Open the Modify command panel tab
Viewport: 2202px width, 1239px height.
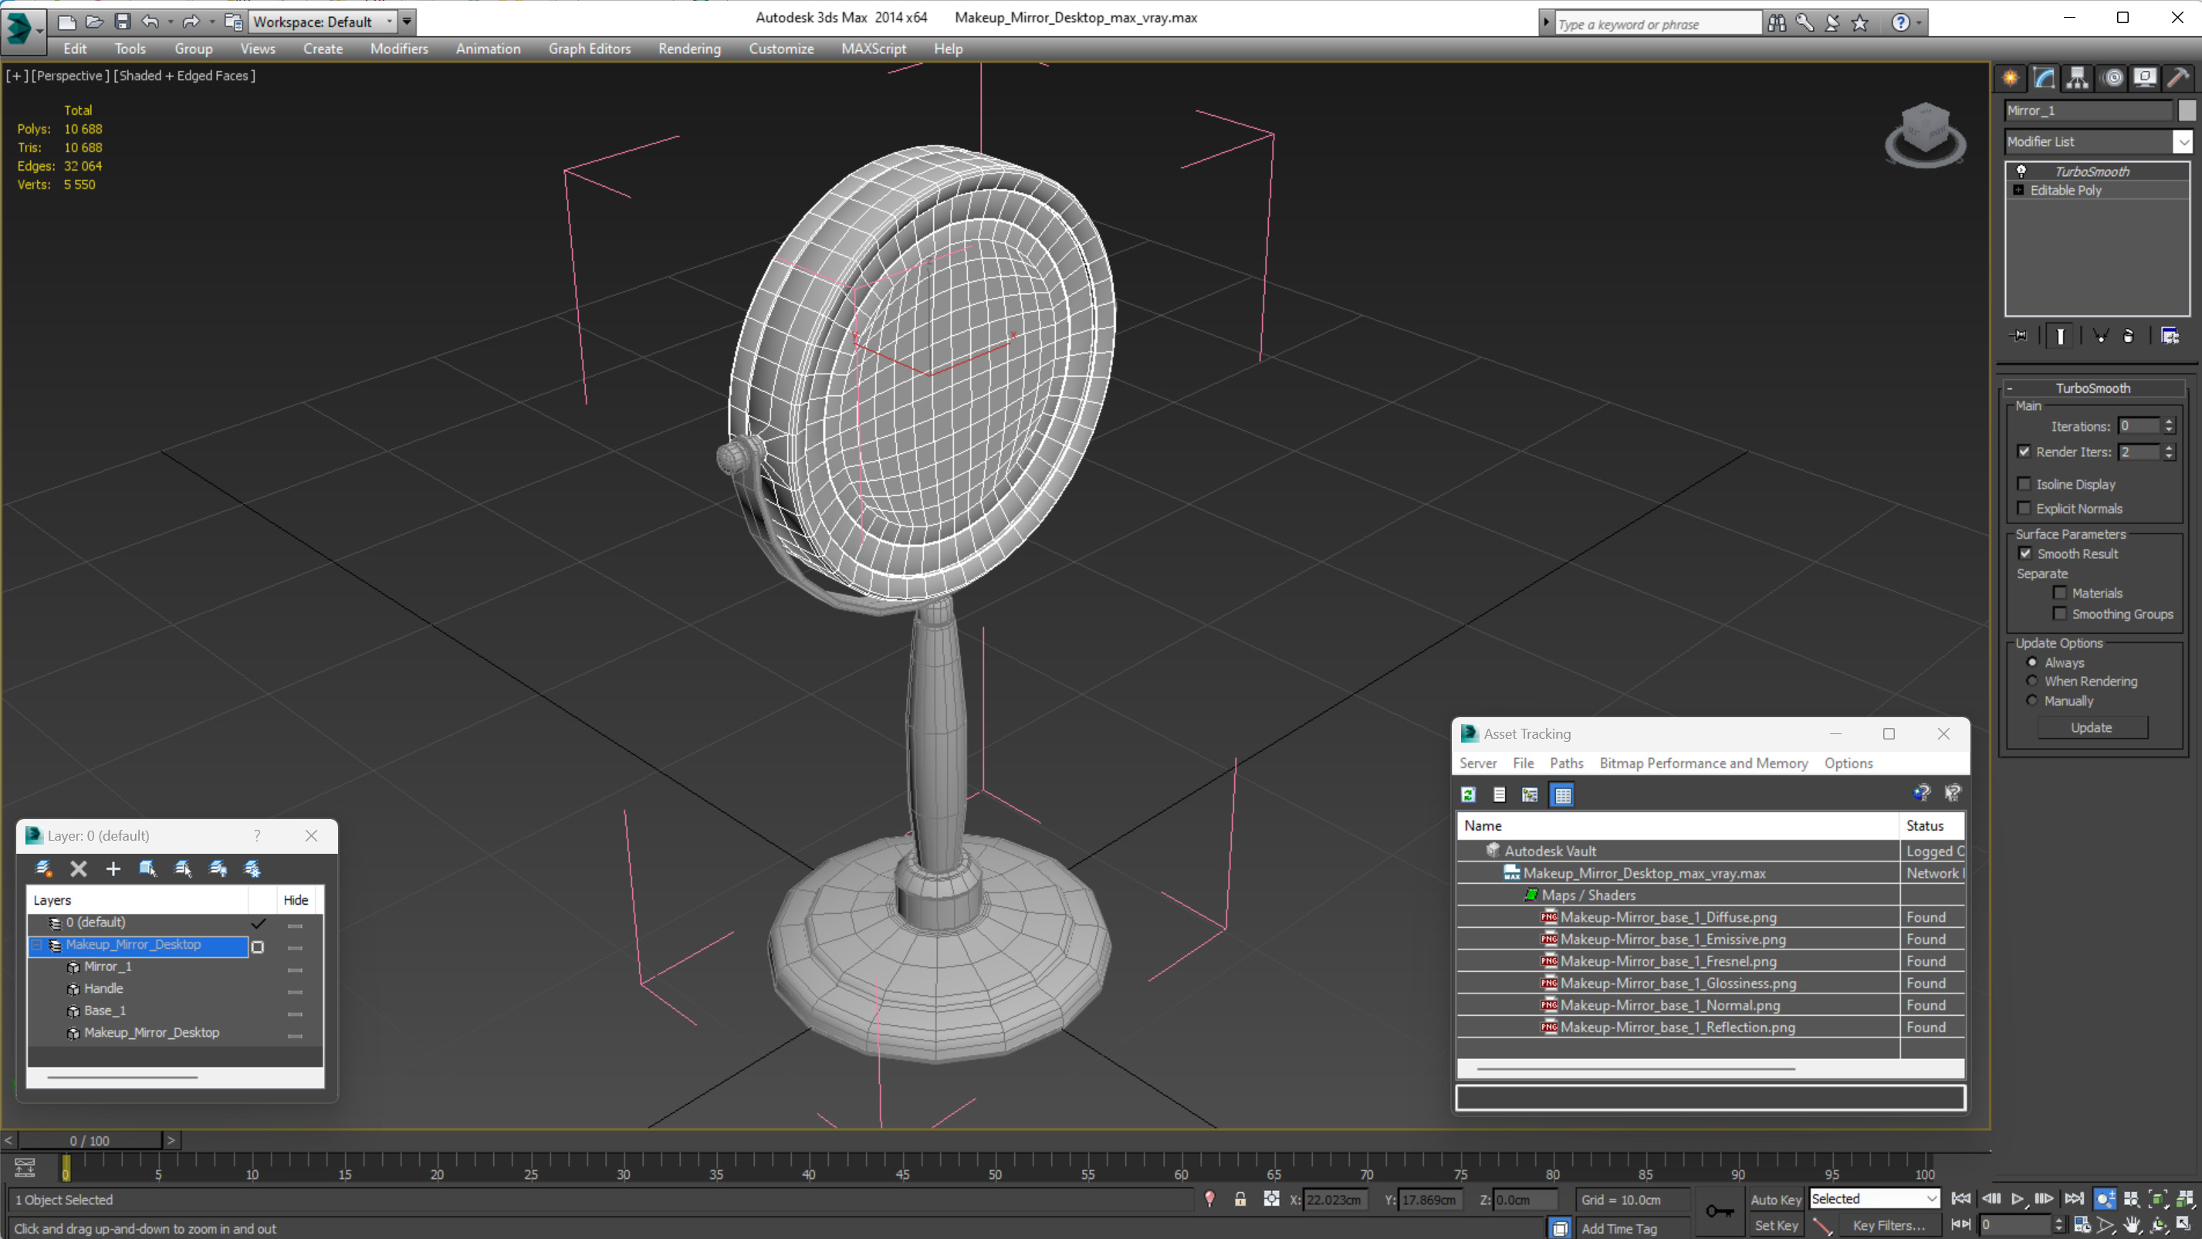tap(2044, 78)
